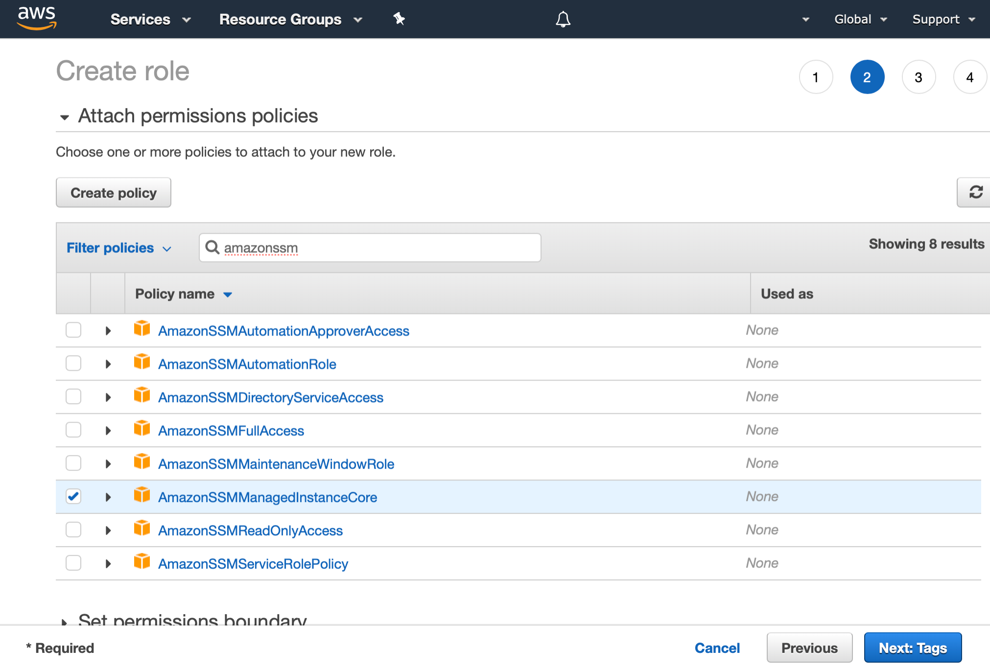990x670 pixels.
Task: Toggle the AmazonSSMManagedInstanceCore checkbox
Action: coord(74,497)
